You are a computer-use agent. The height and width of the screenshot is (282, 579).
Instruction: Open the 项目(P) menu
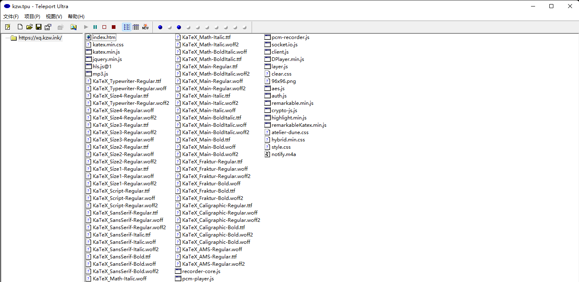32,17
